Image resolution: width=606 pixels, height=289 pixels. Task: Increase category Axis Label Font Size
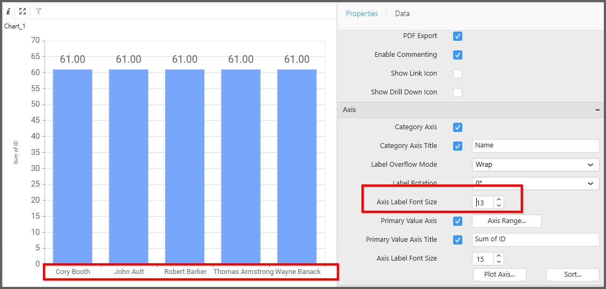click(499, 199)
